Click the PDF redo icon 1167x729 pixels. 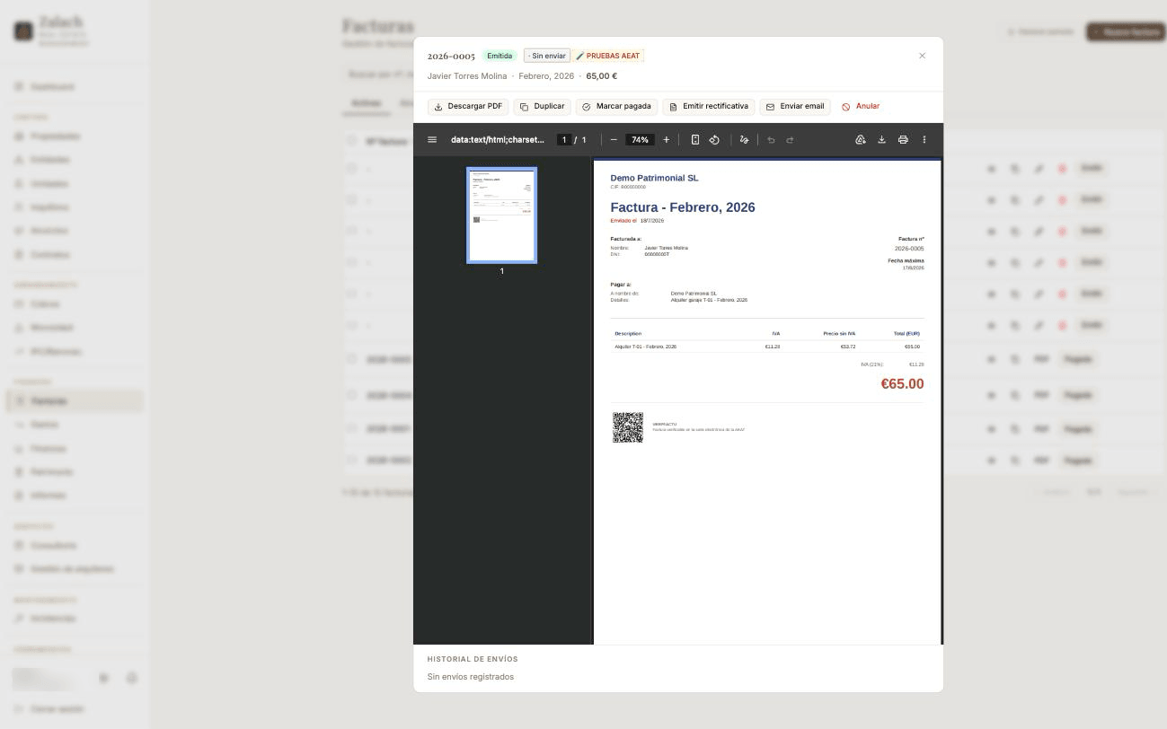point(790,139)
